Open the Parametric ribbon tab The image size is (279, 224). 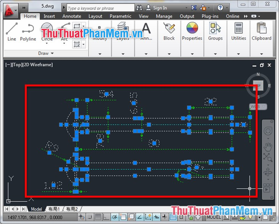pos(120,16)
